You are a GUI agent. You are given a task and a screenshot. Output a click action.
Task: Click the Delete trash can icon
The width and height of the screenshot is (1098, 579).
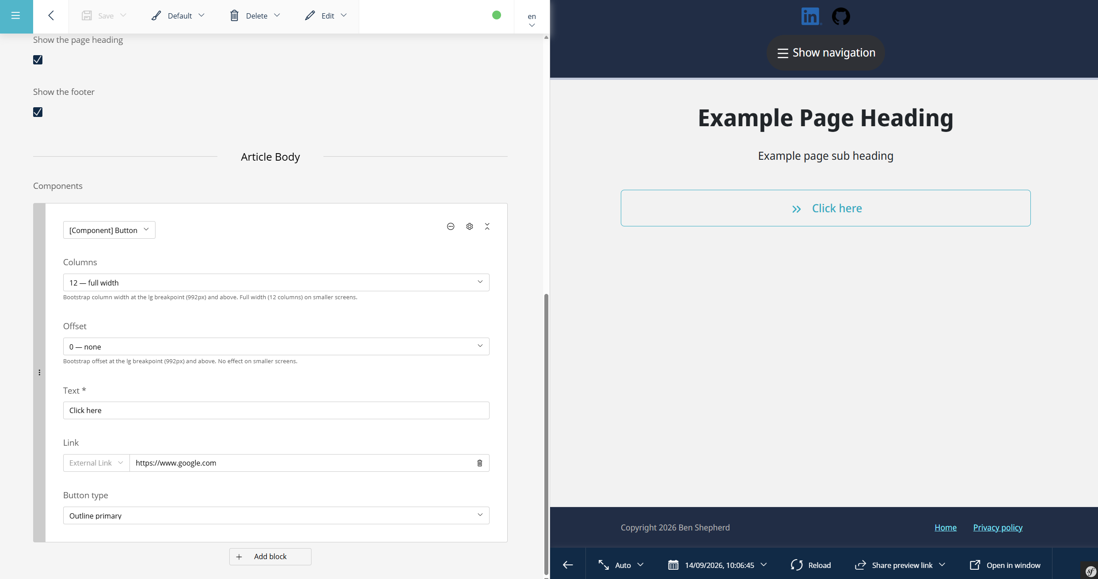tap(234, 16)
